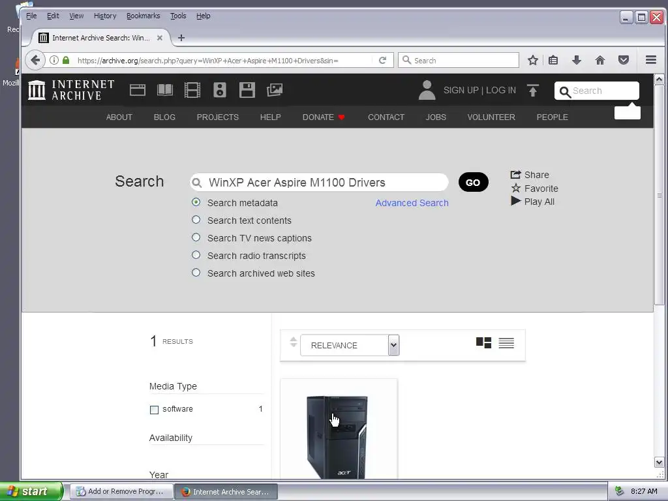Viewport: 668px width, 501px height.
Task: Click the Favorite link
Action: coord(534,189)
